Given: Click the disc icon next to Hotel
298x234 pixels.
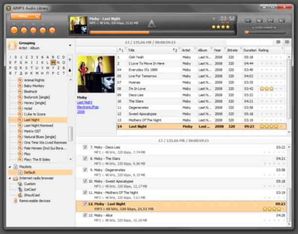Looking at the screenshot, I should [x=20, y=108].
